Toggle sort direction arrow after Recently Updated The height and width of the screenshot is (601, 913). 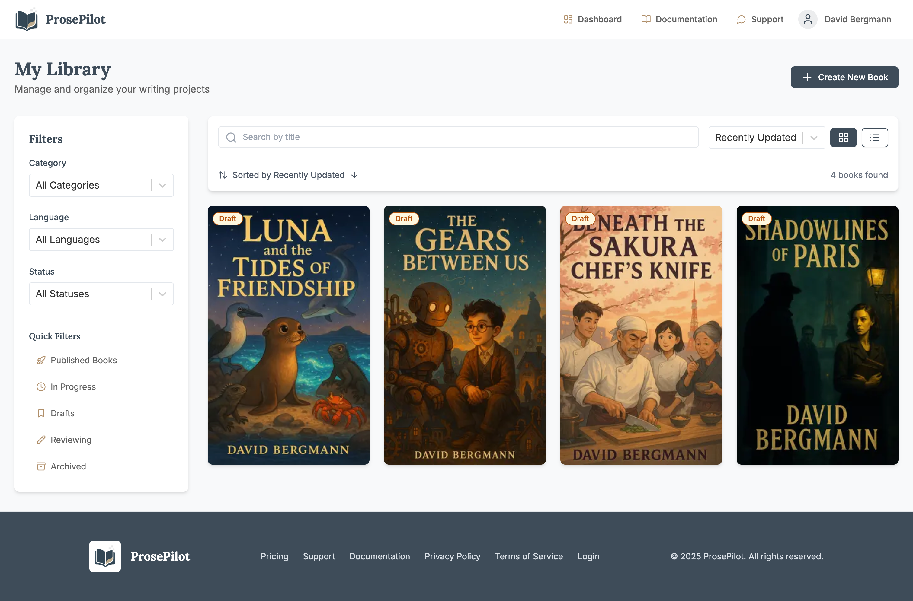tap(354, 175)
